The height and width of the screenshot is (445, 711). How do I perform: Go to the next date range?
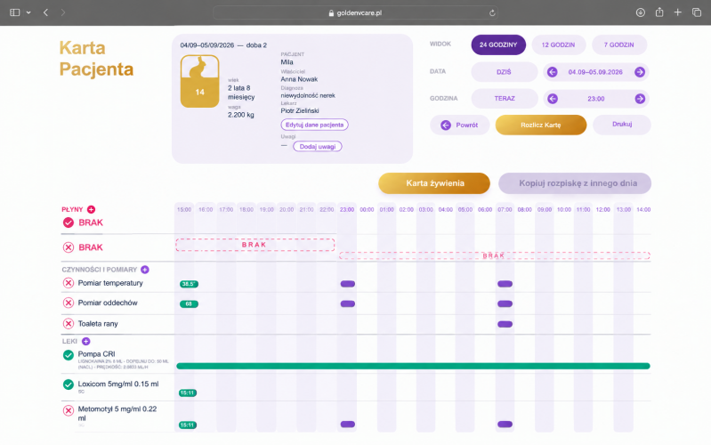pyautogui.click(x=640, y=72)
